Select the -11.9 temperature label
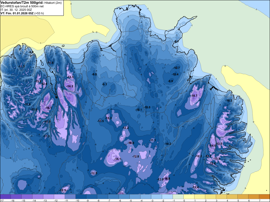The image size is (270, 202). coord(47,122)
